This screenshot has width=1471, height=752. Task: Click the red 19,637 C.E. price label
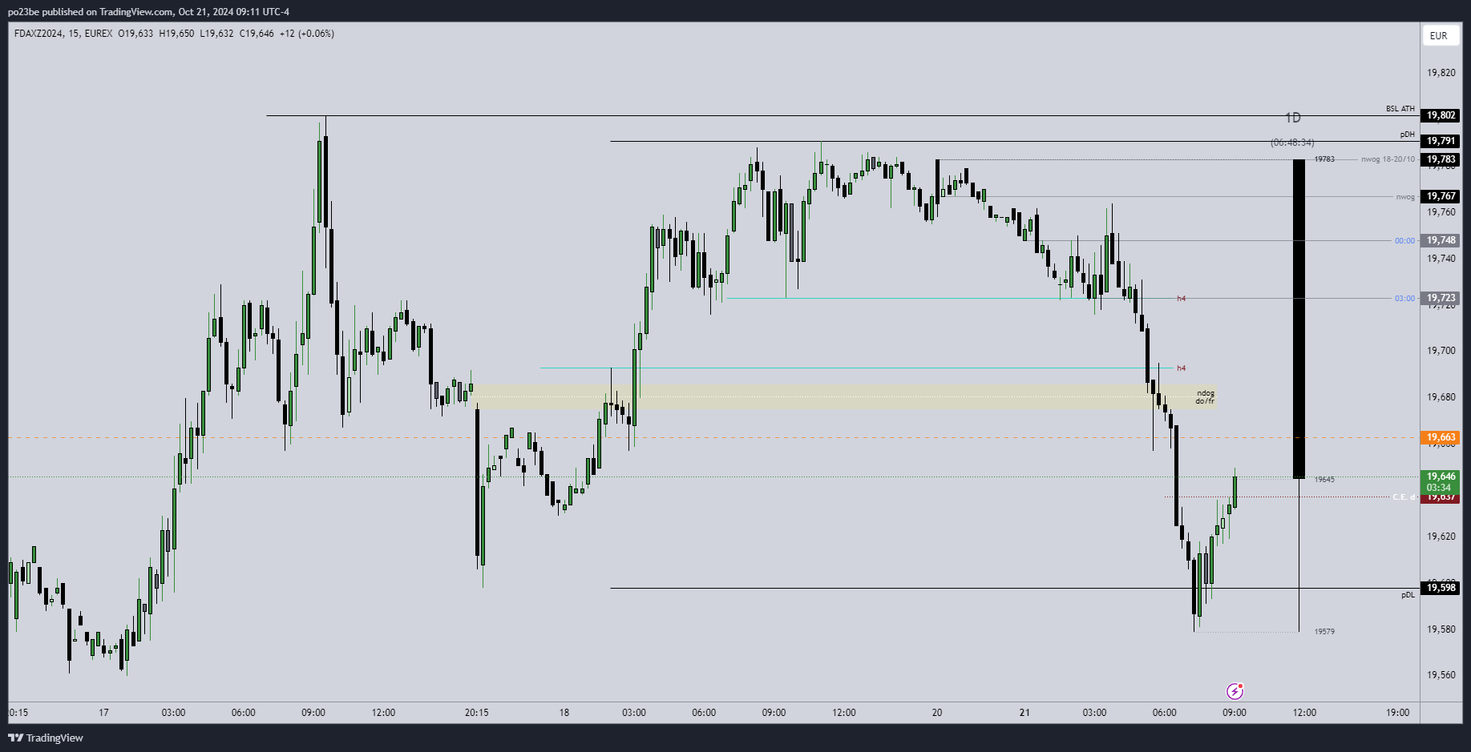pos(1441,498)
